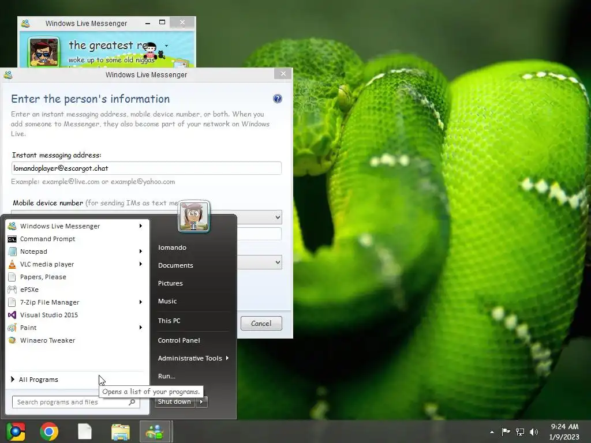Image resolution: width=591 pixels, height=443 pixels.
Task: Switch to Windows Live Messenger taskbar button
Action: pos(155,431)
